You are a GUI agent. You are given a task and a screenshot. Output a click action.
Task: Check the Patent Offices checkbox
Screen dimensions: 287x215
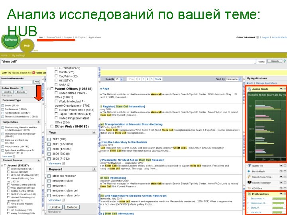(52, 89)
